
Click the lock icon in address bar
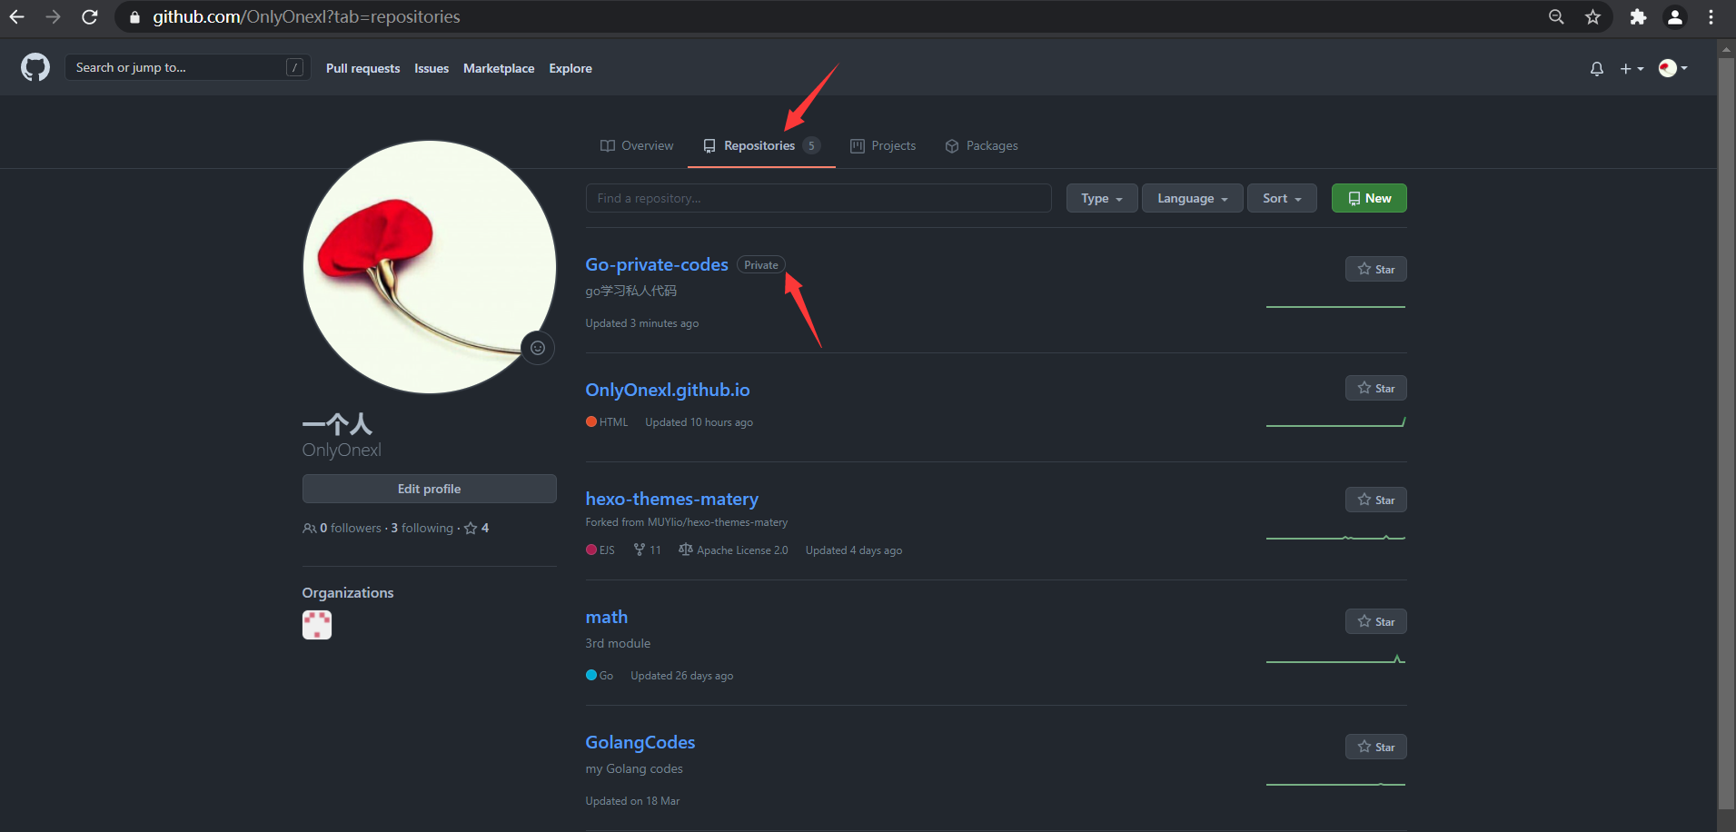(134, 17)
